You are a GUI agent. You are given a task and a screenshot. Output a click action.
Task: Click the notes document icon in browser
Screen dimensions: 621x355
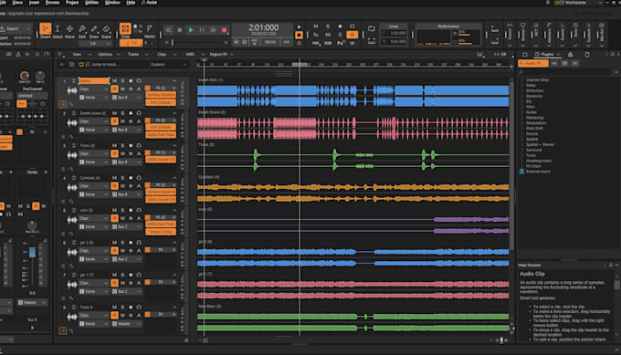(587, 54)
